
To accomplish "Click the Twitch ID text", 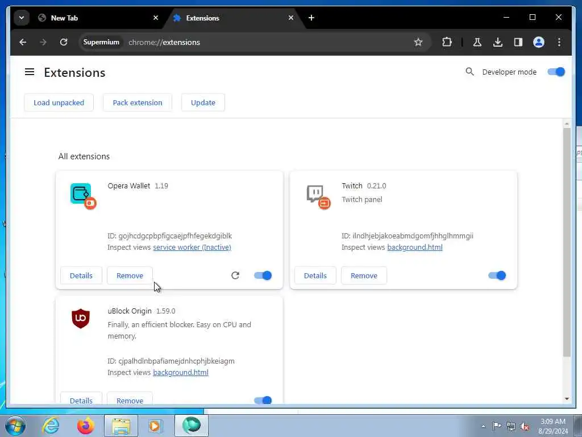I will tap(407, 236).
